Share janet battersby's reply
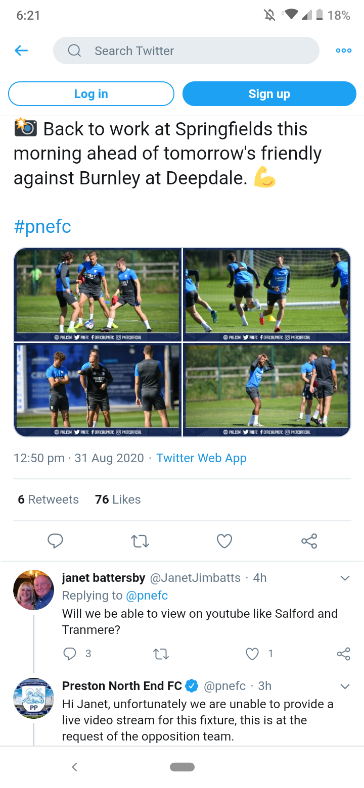The height and width of the screenshot is (788, 364). coord(343,654)
